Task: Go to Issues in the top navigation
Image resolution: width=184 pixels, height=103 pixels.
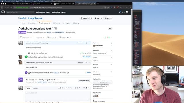Action: click(x=48, y=12)
